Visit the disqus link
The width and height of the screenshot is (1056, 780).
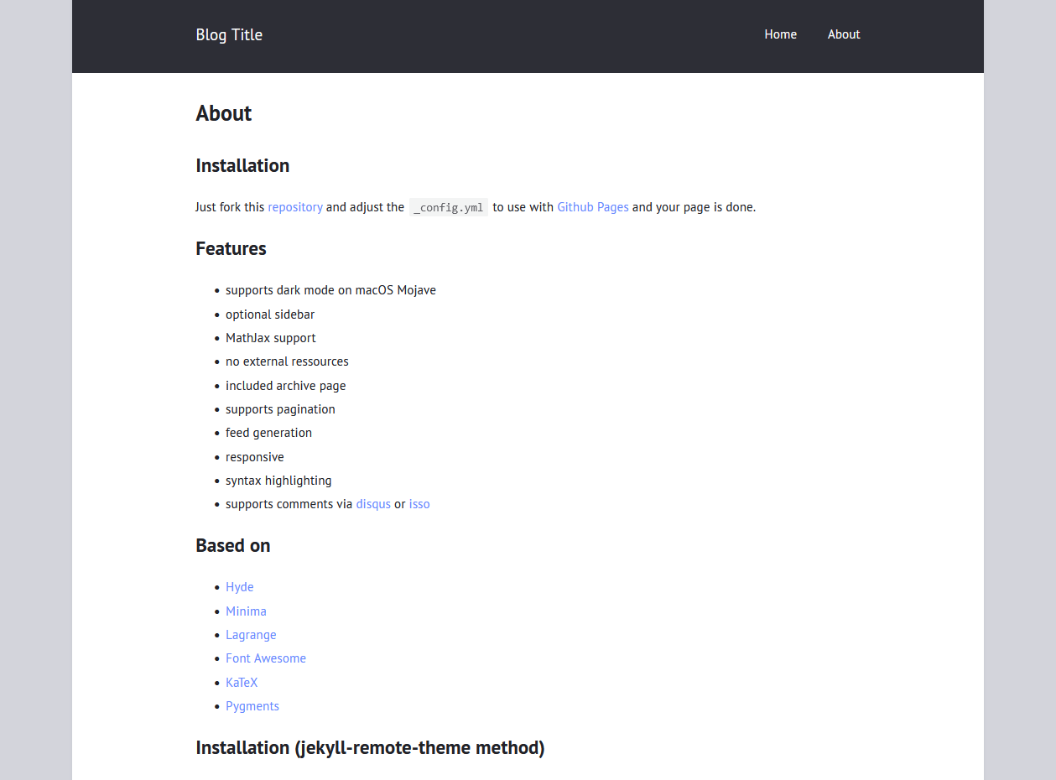373,504
